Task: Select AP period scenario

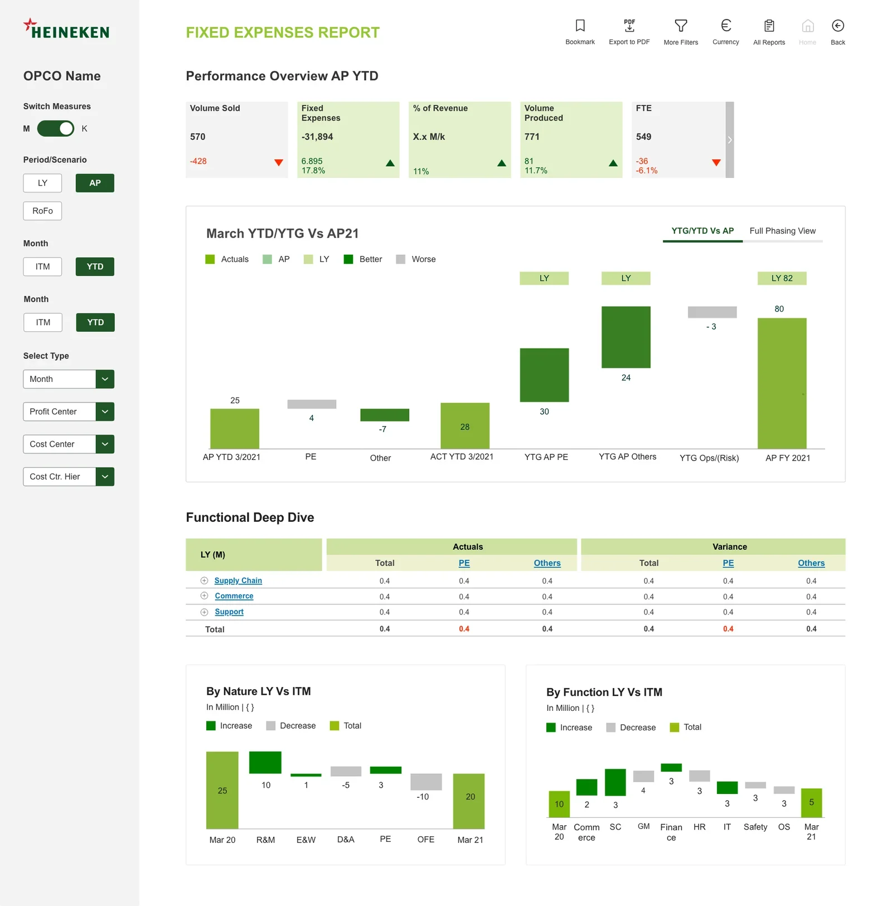Action: [95, 183]
